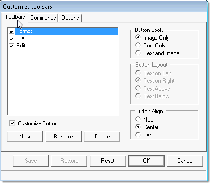Click the Reset button
This screenshot has height=184, width=211.
click(108, 161)
